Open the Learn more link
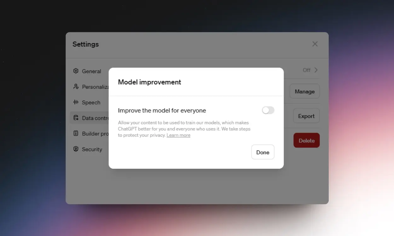 [x=178, y=135]
